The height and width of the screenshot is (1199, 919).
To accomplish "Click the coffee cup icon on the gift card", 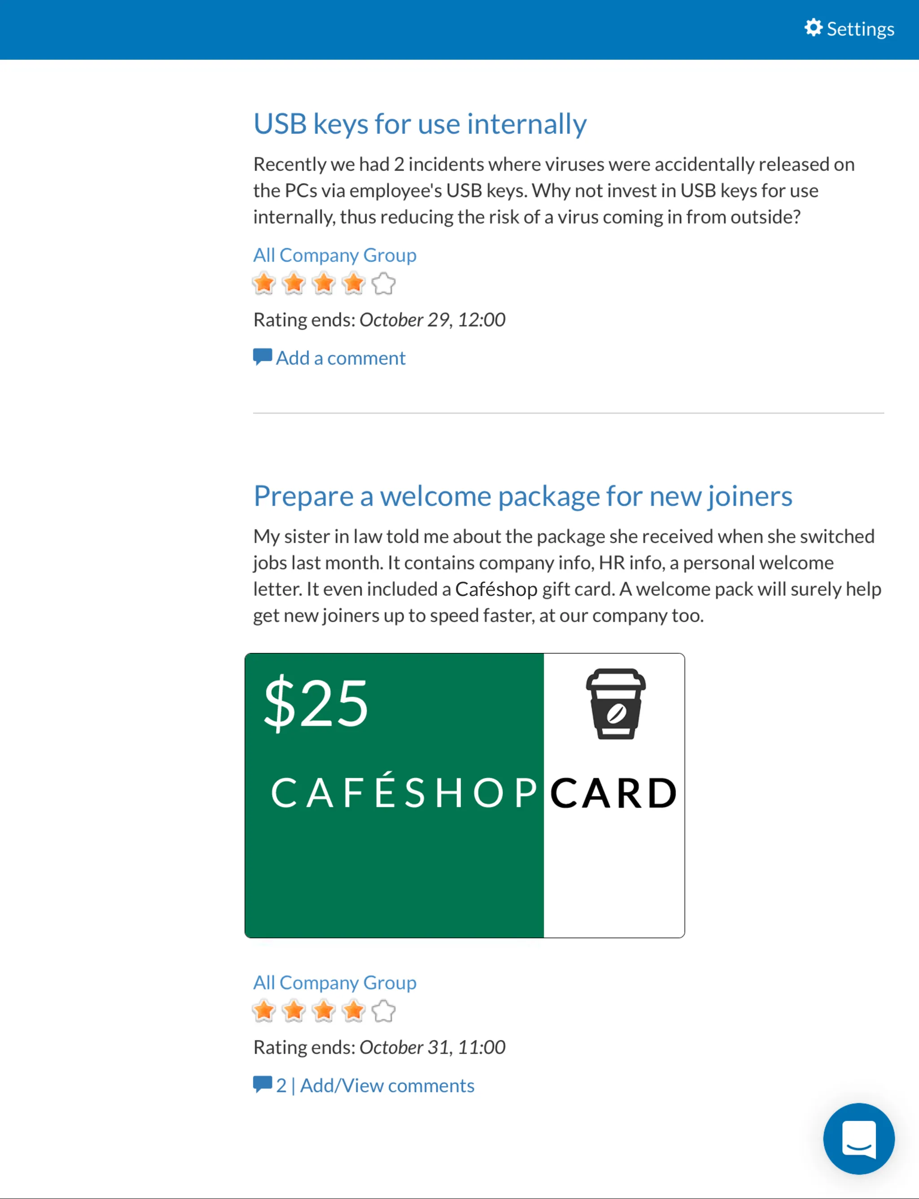I will pyautogui.click(x=614, y=705).
